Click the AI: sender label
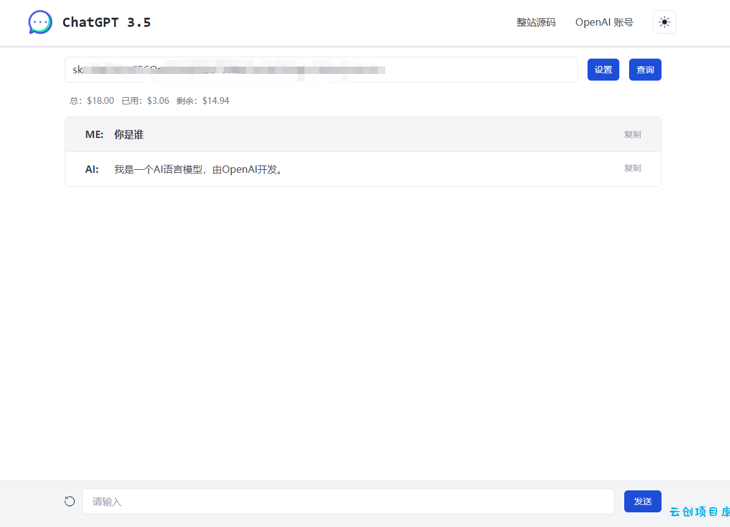The image size is (730, 527). pos(92,169)
